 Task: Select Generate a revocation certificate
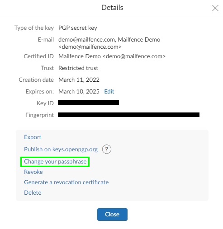click(x=66, y=182)
